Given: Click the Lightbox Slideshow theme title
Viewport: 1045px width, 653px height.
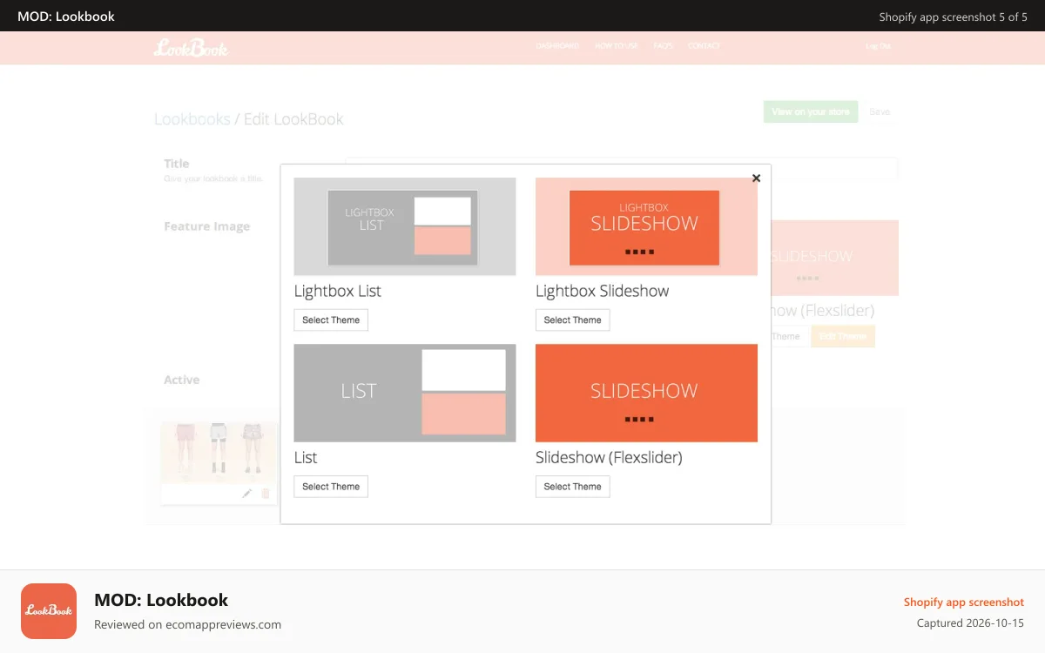Looking at the screenshot, I should point(603,292).
